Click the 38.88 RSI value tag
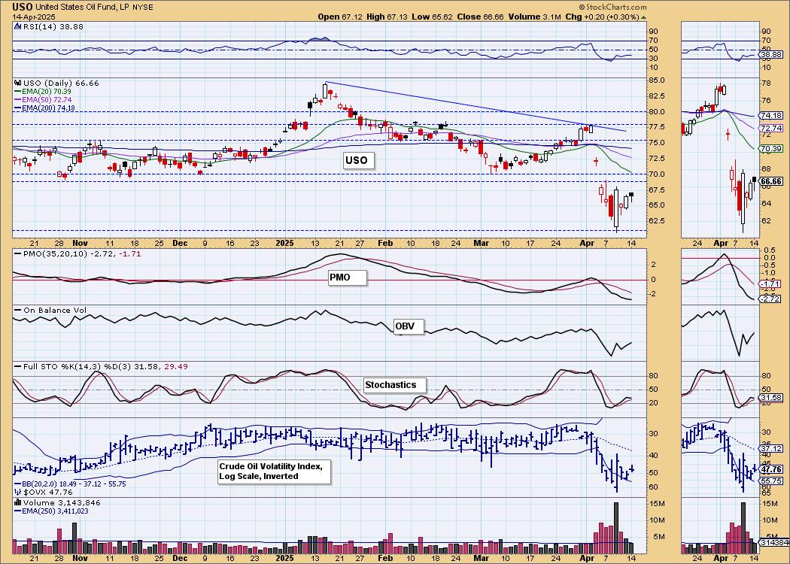 (x=772, y=54)
